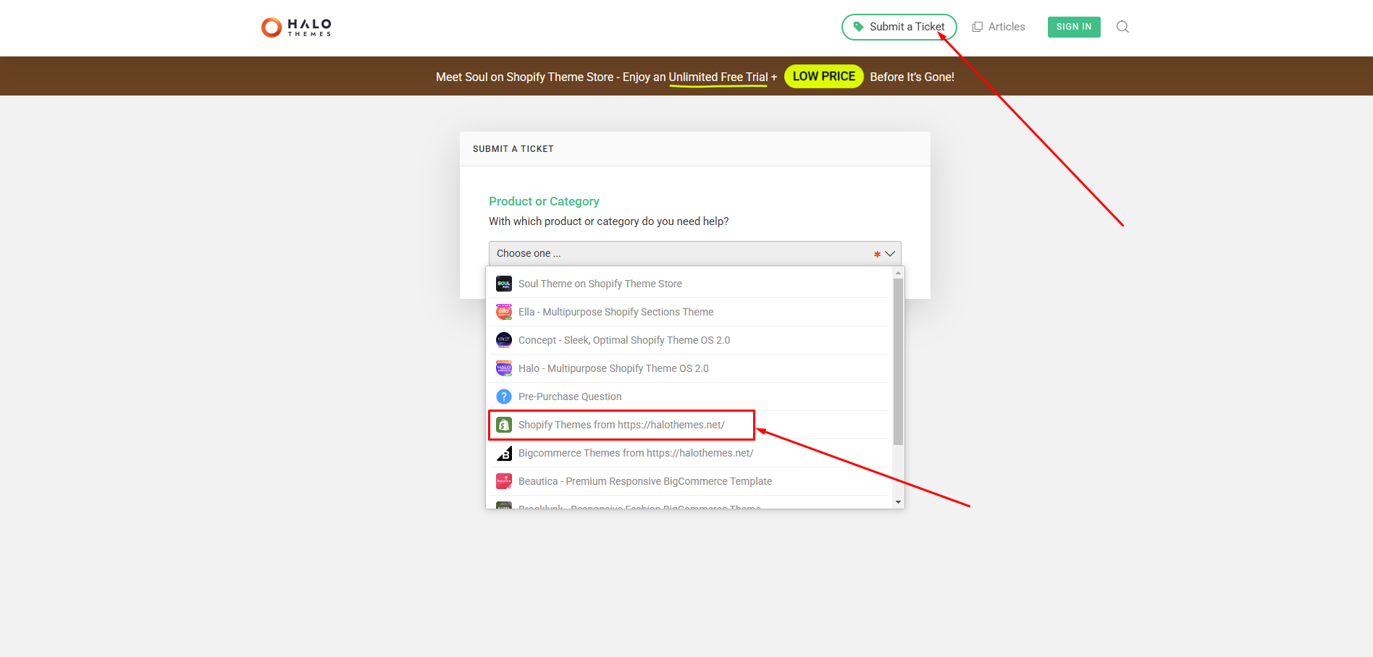1373x657 pixels.
Task: Choose Concept - Sleek, Optimal Shopify Theme
Action: point(689,340)
